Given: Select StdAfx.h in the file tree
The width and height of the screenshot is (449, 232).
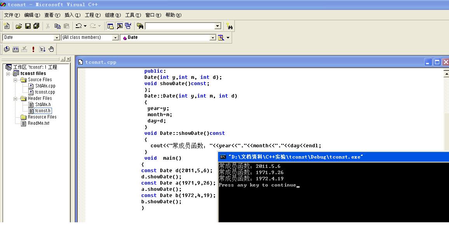Looking at the screenshot, I should [43, 105].
